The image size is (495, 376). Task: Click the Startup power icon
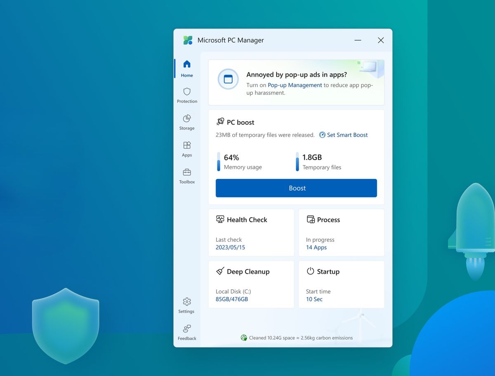tap(310, 271)
